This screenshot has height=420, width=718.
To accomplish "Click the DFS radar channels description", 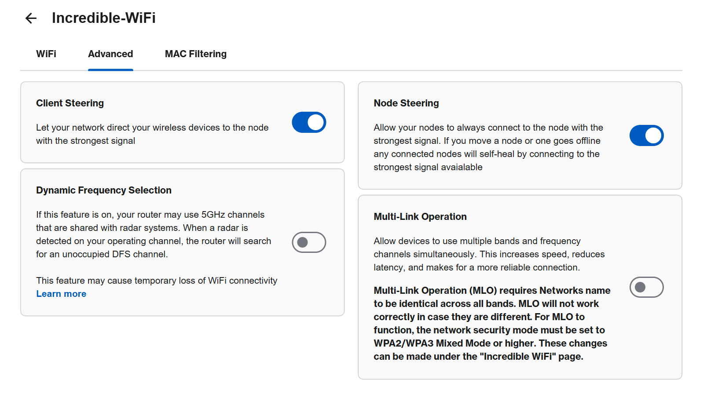I will (x=154, y=234).
